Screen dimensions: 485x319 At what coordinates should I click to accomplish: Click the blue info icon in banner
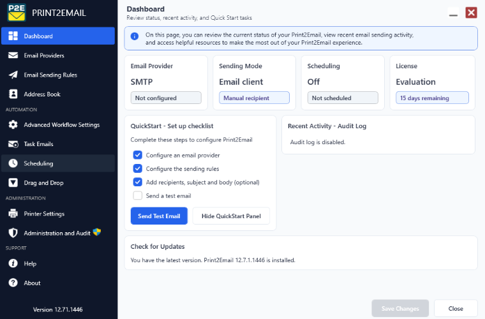pos(135,36)
